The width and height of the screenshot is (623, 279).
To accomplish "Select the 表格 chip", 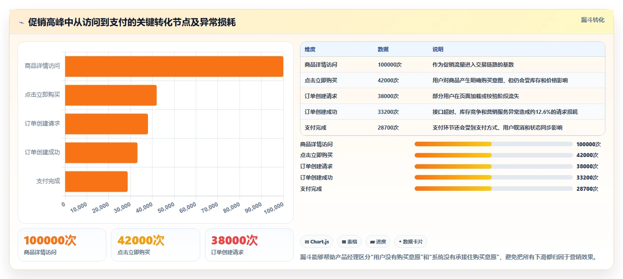I will point(350,242).
